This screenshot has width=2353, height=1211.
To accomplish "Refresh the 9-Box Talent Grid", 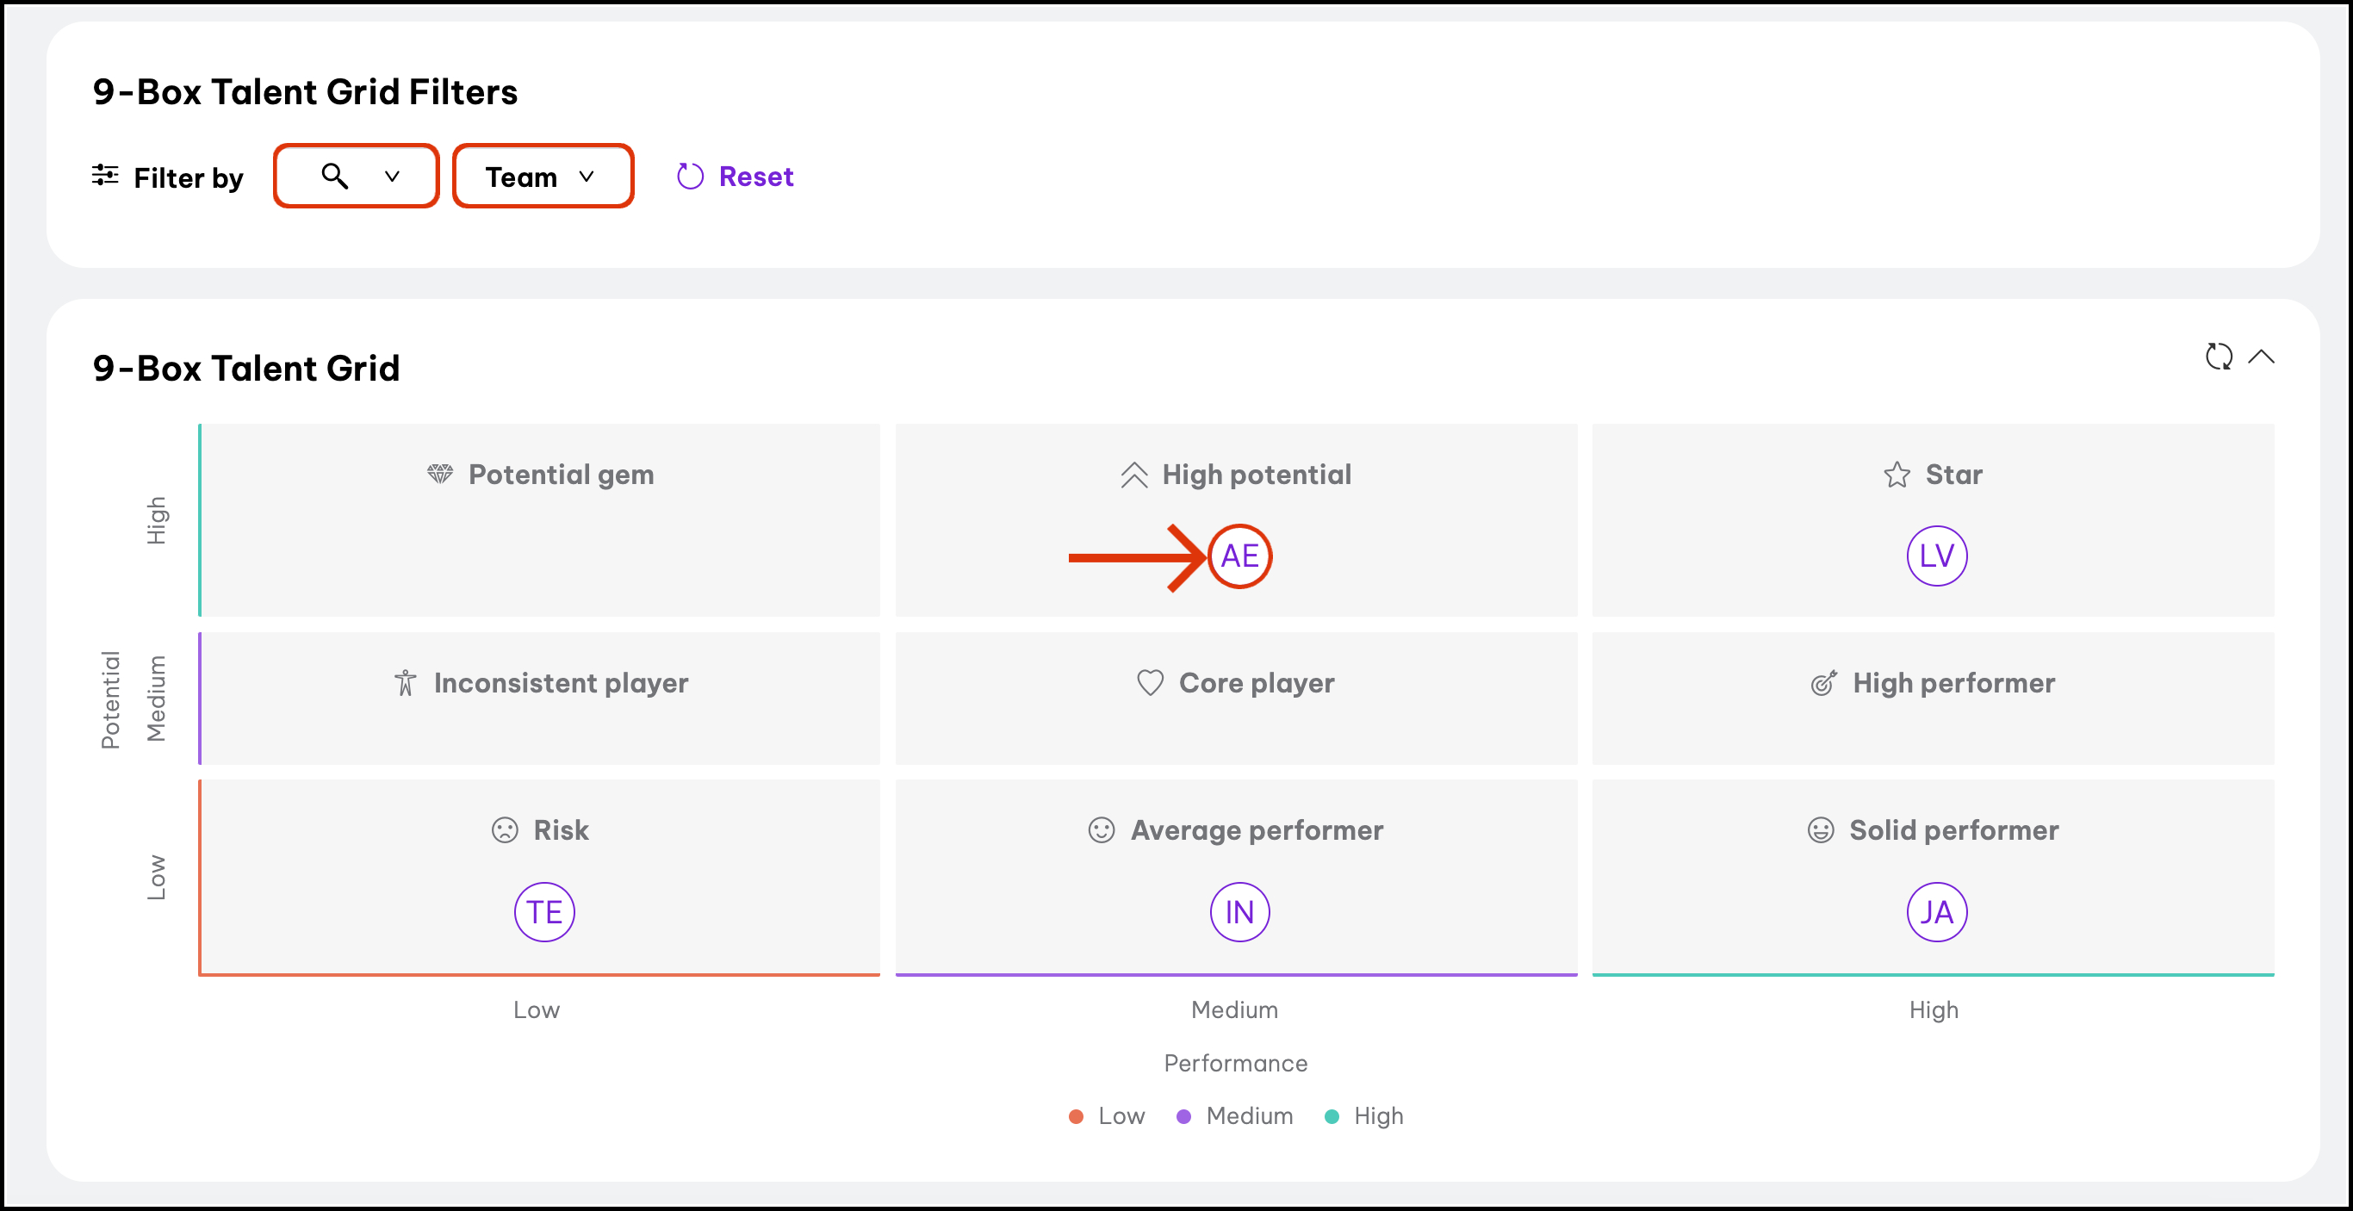I will [x=2218, y=357].
